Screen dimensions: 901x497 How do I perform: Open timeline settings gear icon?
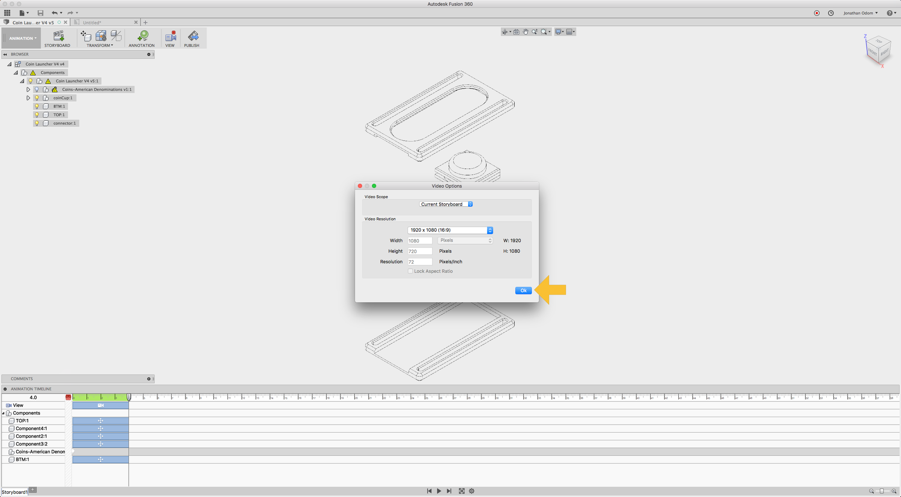coord(472,491)
